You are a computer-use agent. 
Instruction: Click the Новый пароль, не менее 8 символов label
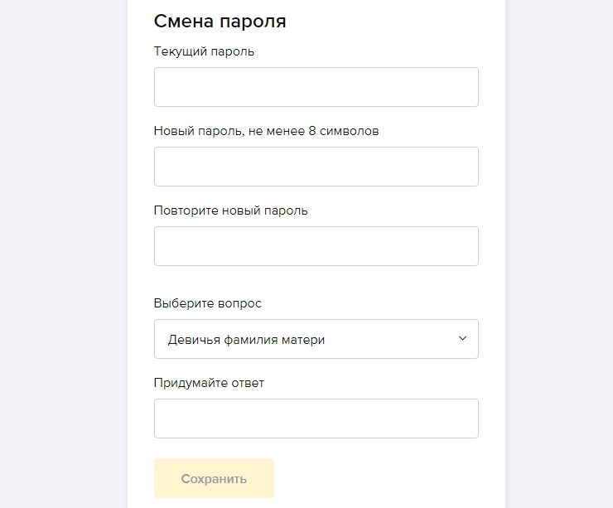pos(266,131)
